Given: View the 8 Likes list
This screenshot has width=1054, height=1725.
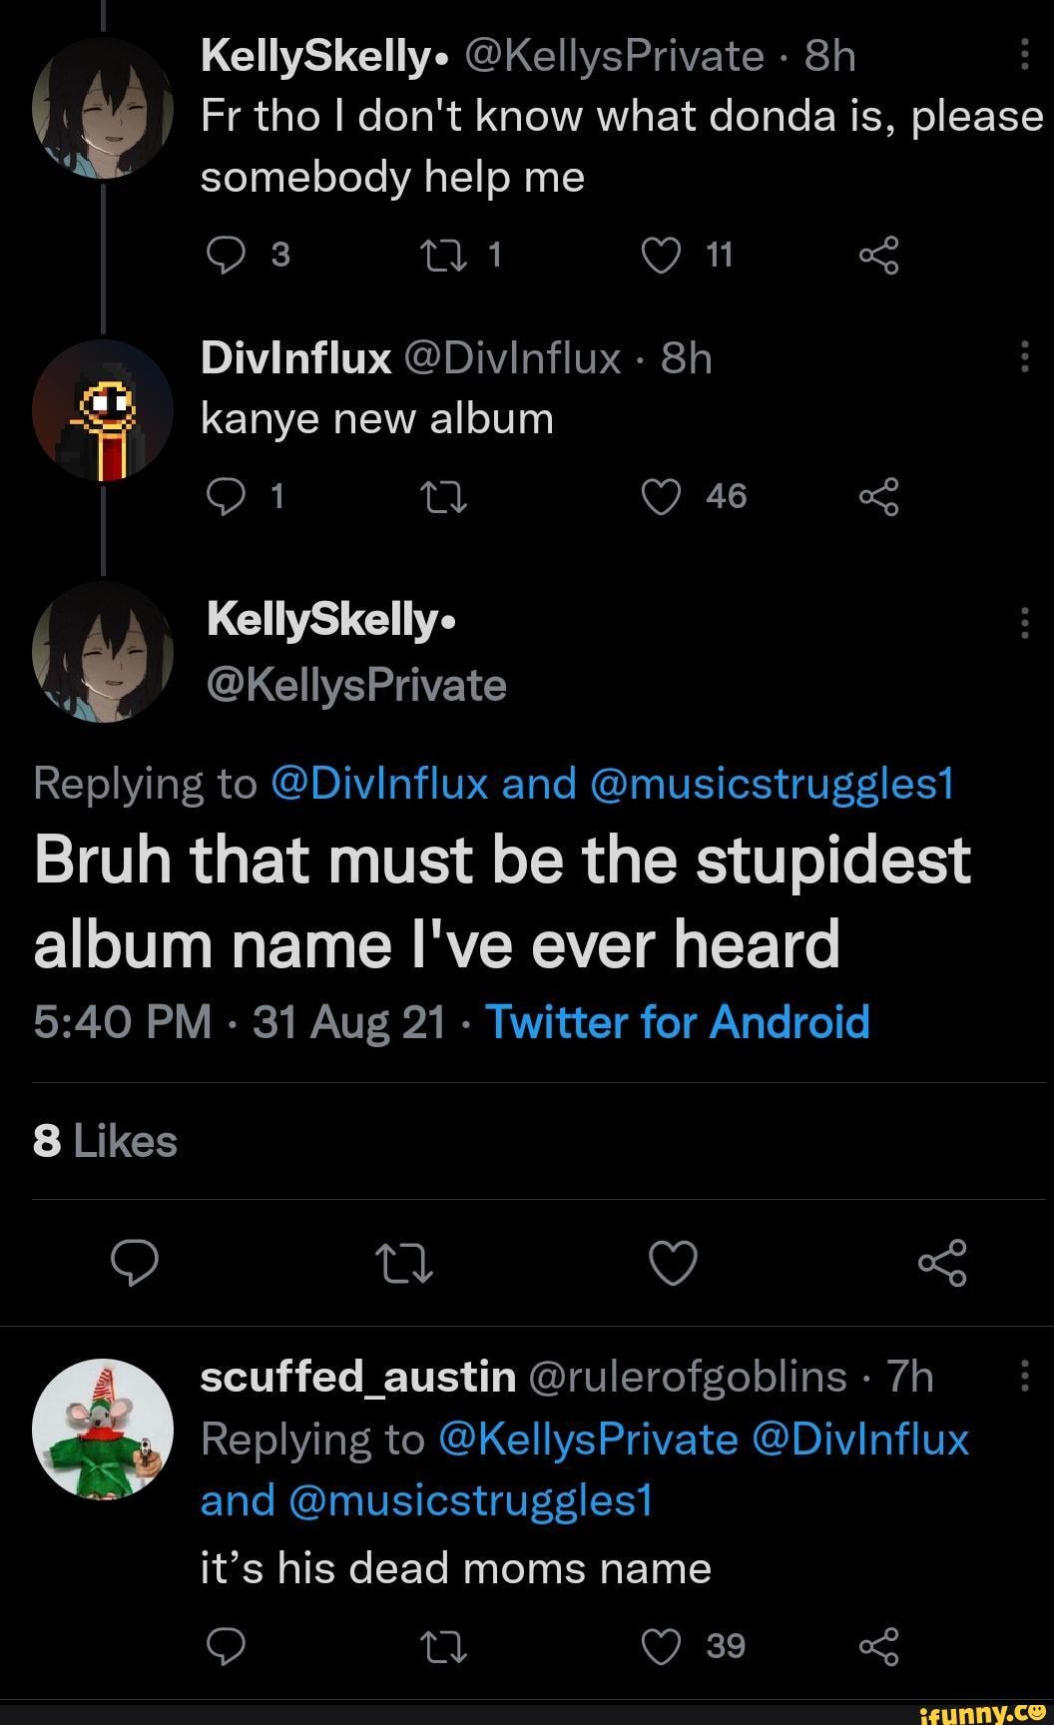Looking at the screenshot, I should coord(105,1141).
